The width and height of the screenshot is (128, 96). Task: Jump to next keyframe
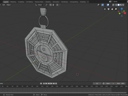[x=54, y=83]
